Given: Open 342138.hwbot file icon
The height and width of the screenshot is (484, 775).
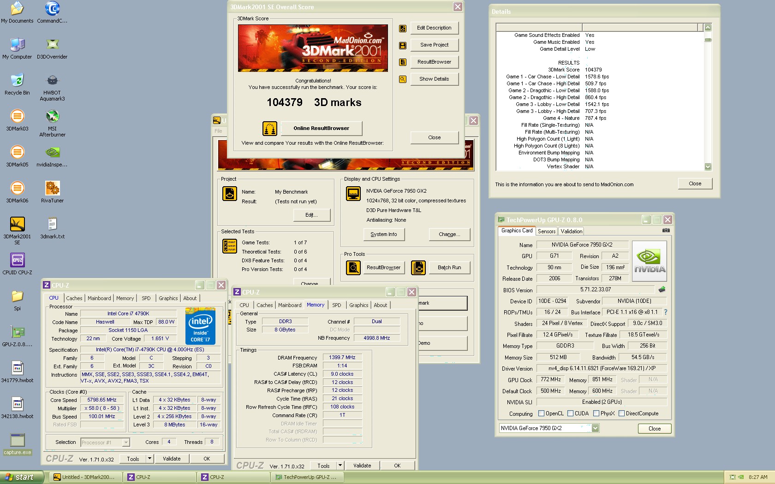Looking at the screenshot, I should point(17,408).
